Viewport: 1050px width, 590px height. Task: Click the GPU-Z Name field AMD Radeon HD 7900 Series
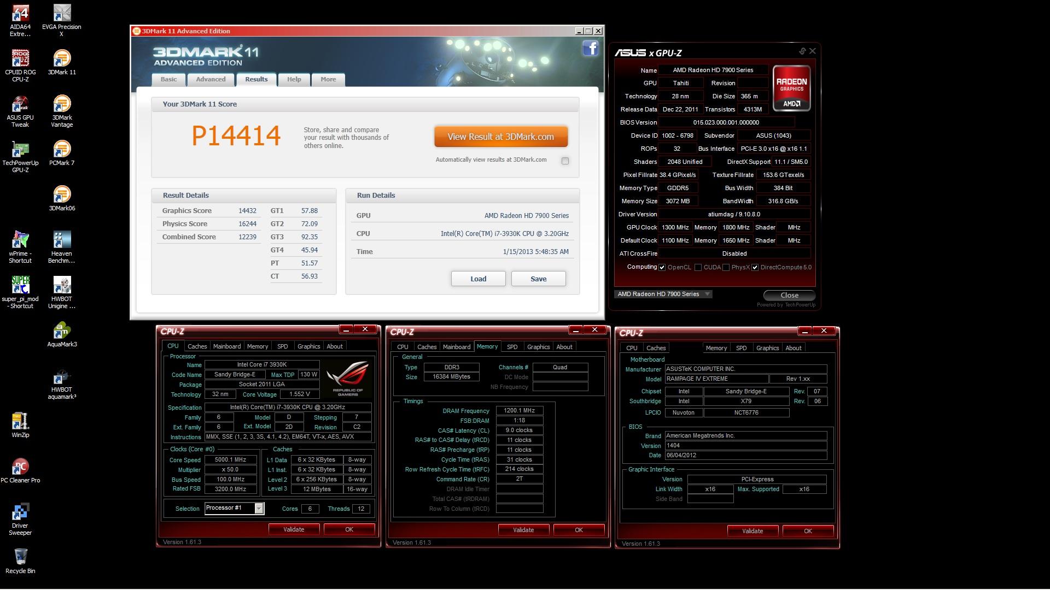coord(713,70)
